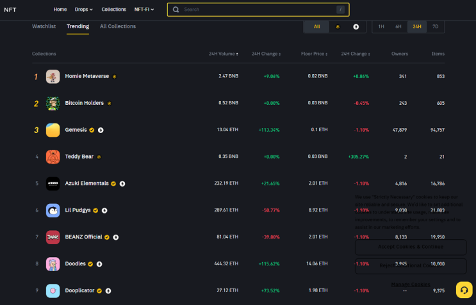The width and height of the screenshot is (476, 305).
Task: Accept Cookies & Continue button
Action: point(411,247)
